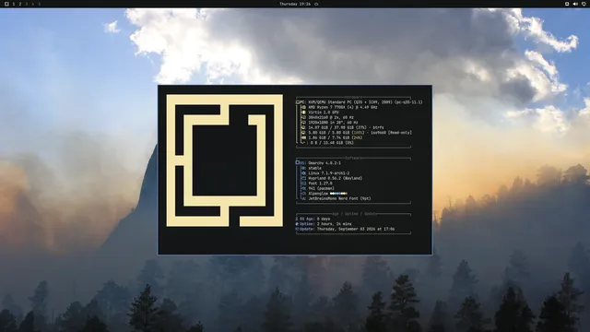Click the small indicator icon beside the clock

tap(316, 4)
